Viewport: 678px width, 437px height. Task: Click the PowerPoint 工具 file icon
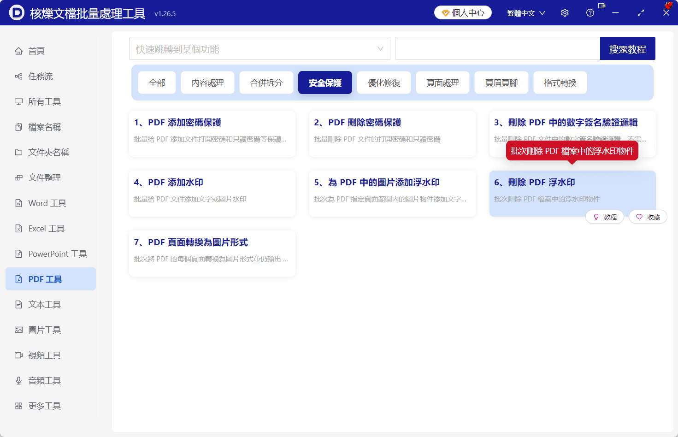(x=18, y=254)
